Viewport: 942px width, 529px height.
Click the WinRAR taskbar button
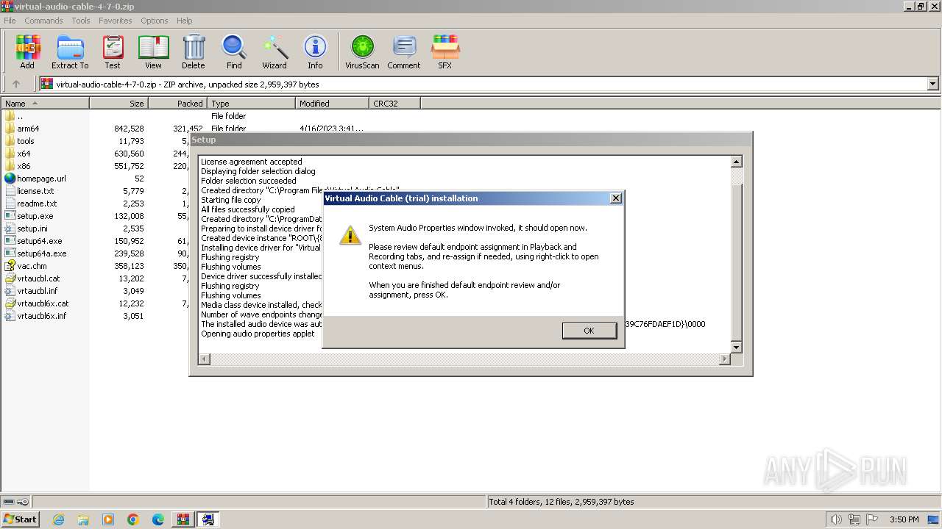[183, 519]
